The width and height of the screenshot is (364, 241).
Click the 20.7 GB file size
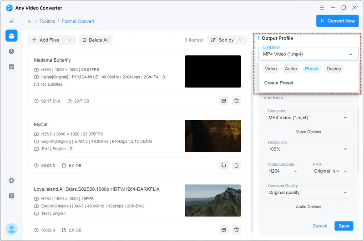(x=82, y=101)
